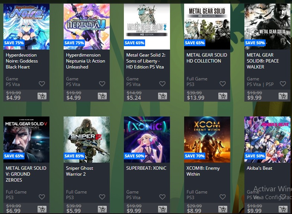This screenshot has width=292, height=214.
Task: Open the XCOM Enemy Within cover image
Action: [207, 140]
